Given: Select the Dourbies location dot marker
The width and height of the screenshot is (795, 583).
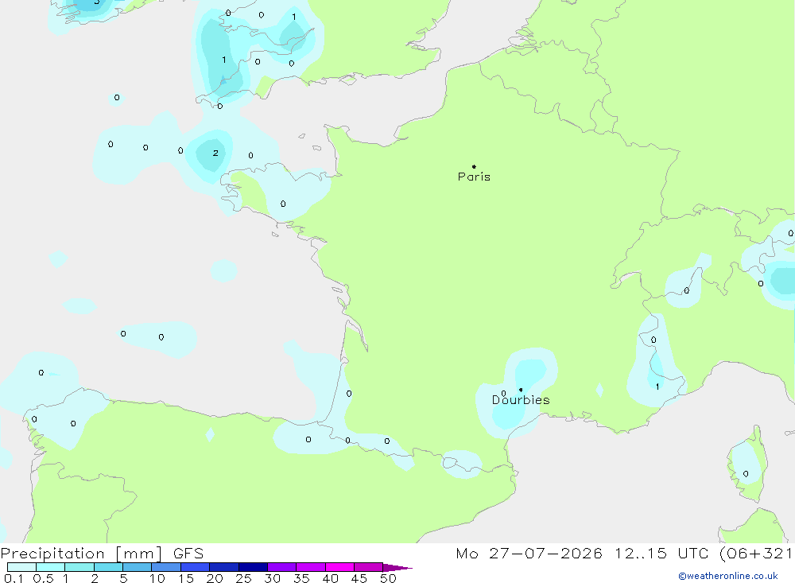Looking at the screenshot, I should click(x=521, y=390).
